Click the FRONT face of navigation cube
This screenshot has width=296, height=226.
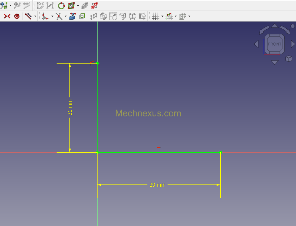click(275, 44)
